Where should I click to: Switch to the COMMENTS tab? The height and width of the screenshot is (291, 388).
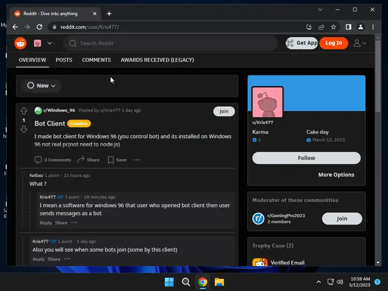click(x=96, y=60)
